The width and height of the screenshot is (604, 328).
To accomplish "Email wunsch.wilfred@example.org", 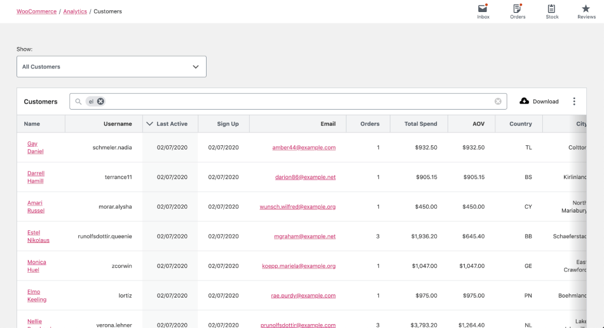I will 298,206.
